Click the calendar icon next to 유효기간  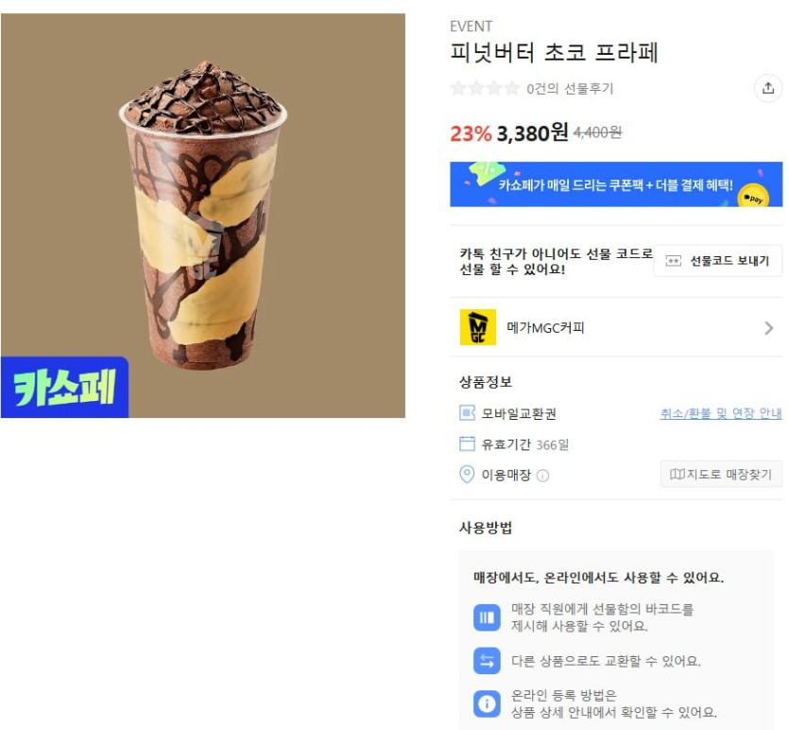467,443
